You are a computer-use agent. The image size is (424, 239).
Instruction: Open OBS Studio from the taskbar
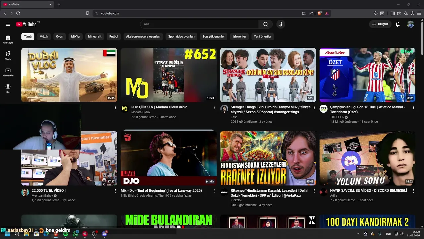[x=95, y=234]
